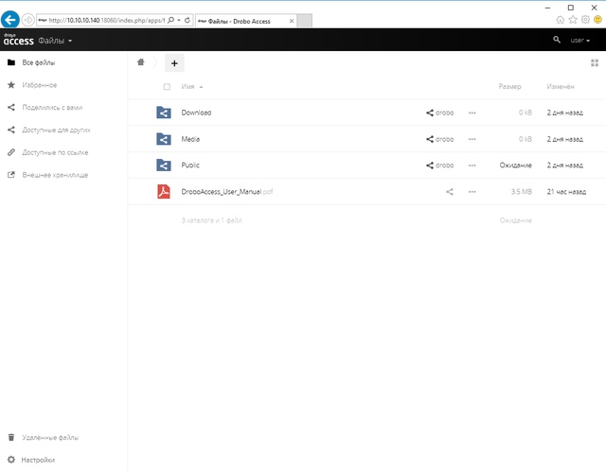Click the search magnifier icon
The image size is (606, 471).
tap(557, 41)
